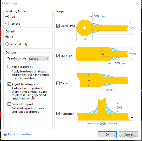Click the blue help question mark icon
Image resolution: width=142 pixels, height=141 pixels.
click(5, 134)
